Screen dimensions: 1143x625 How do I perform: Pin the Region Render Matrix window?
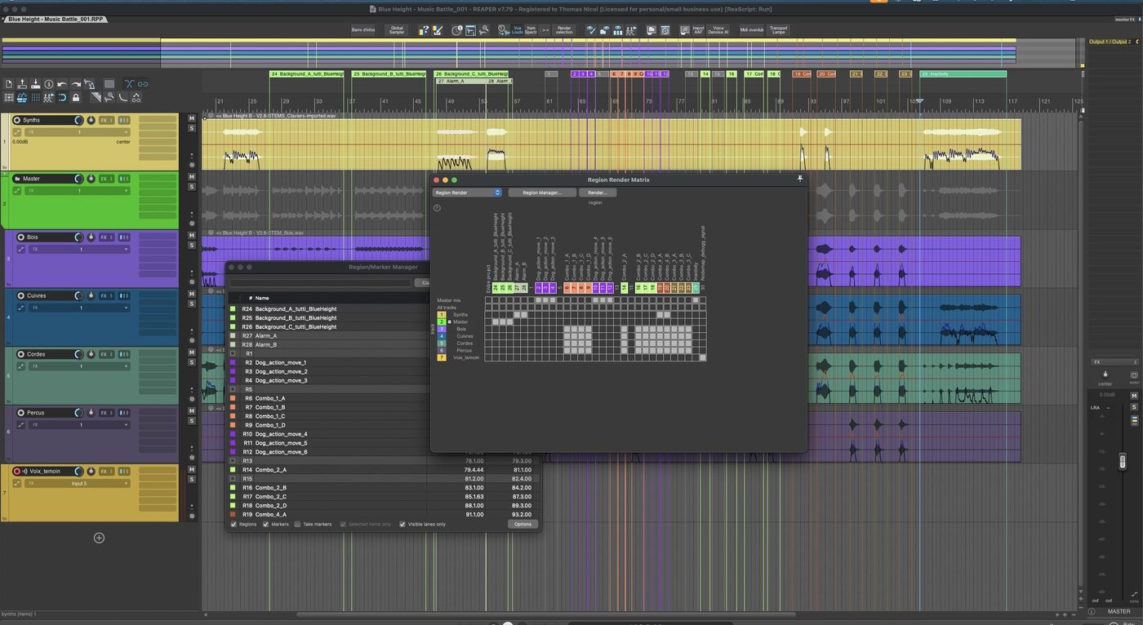click(x=800, y=179)
